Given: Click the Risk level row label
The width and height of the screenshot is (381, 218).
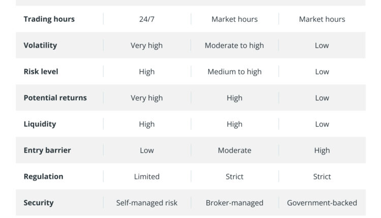Looking at the screenshot, I should (41, 71).
